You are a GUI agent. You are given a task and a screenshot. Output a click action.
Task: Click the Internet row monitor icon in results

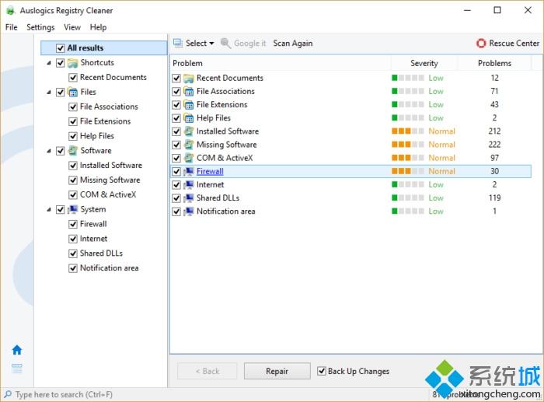pos(189,185)
